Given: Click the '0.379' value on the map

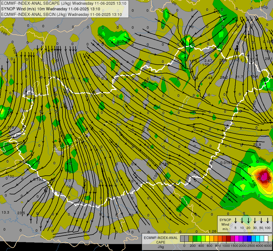Looking at the screenshot, I should coord(9,127).
